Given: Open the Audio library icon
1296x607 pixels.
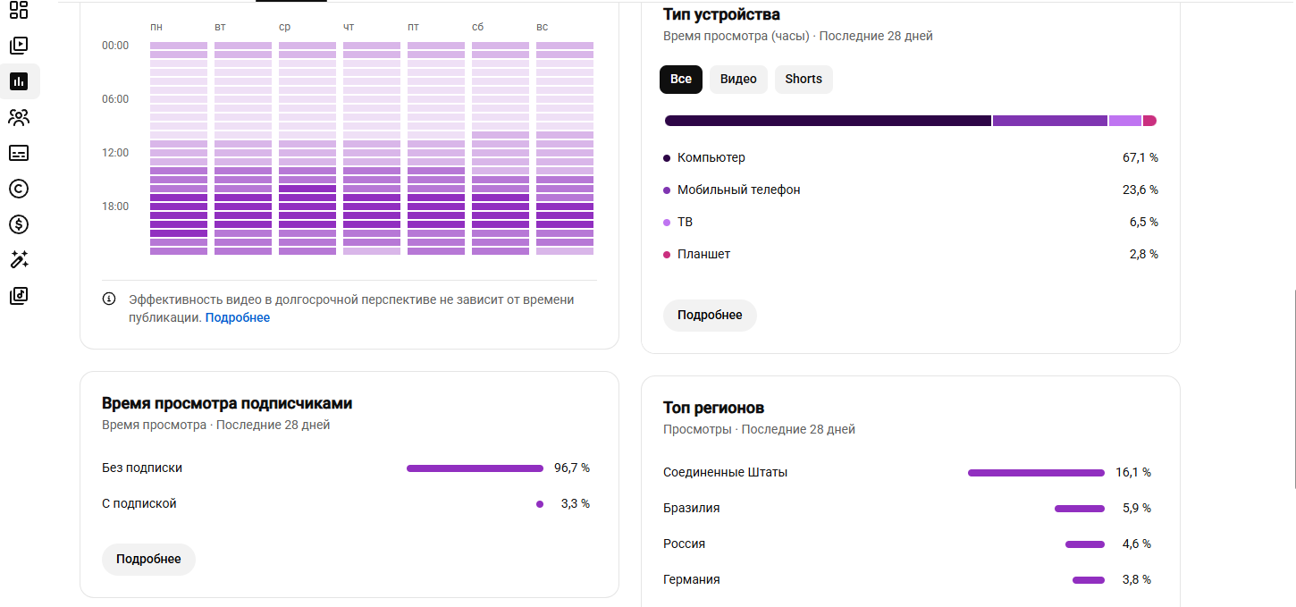Looking at the screenshot, I should (19, 296).
